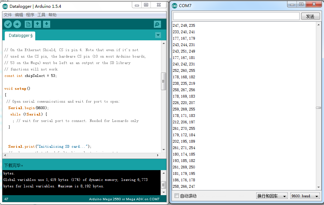Click the 发送 send button
This screenshot has width=324, height=205.
[310, 16]
